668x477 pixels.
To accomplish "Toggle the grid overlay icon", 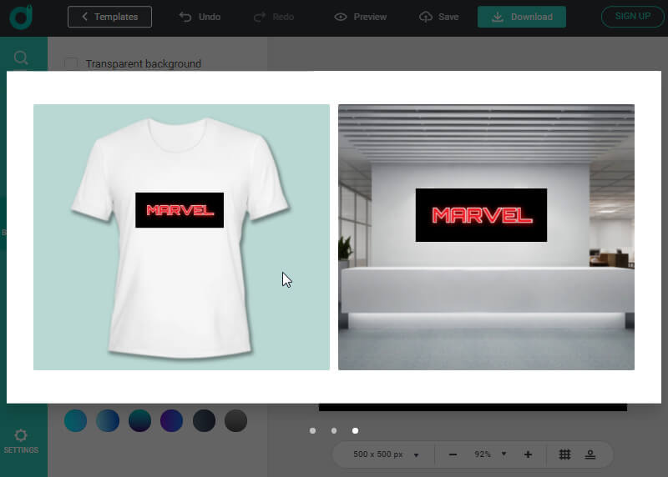I will 564,454.
